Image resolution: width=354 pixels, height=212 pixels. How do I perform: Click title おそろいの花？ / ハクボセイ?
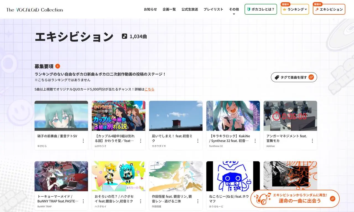[115, 199]
